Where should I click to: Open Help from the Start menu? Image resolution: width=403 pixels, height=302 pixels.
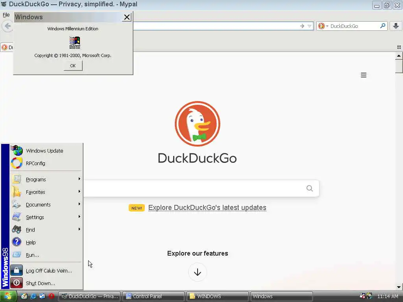click(46, 242)
